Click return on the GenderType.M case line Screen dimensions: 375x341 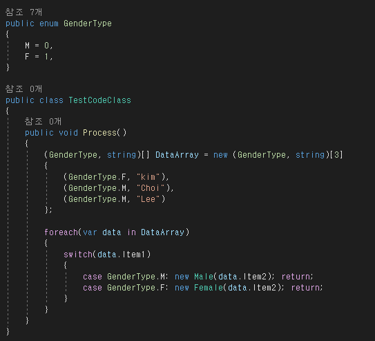[x=296, y=277]
